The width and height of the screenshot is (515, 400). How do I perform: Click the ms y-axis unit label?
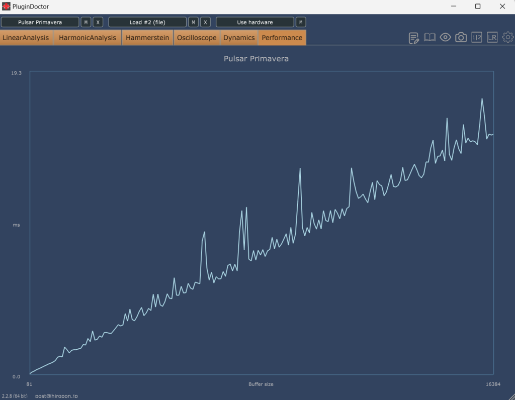[16, 225]
